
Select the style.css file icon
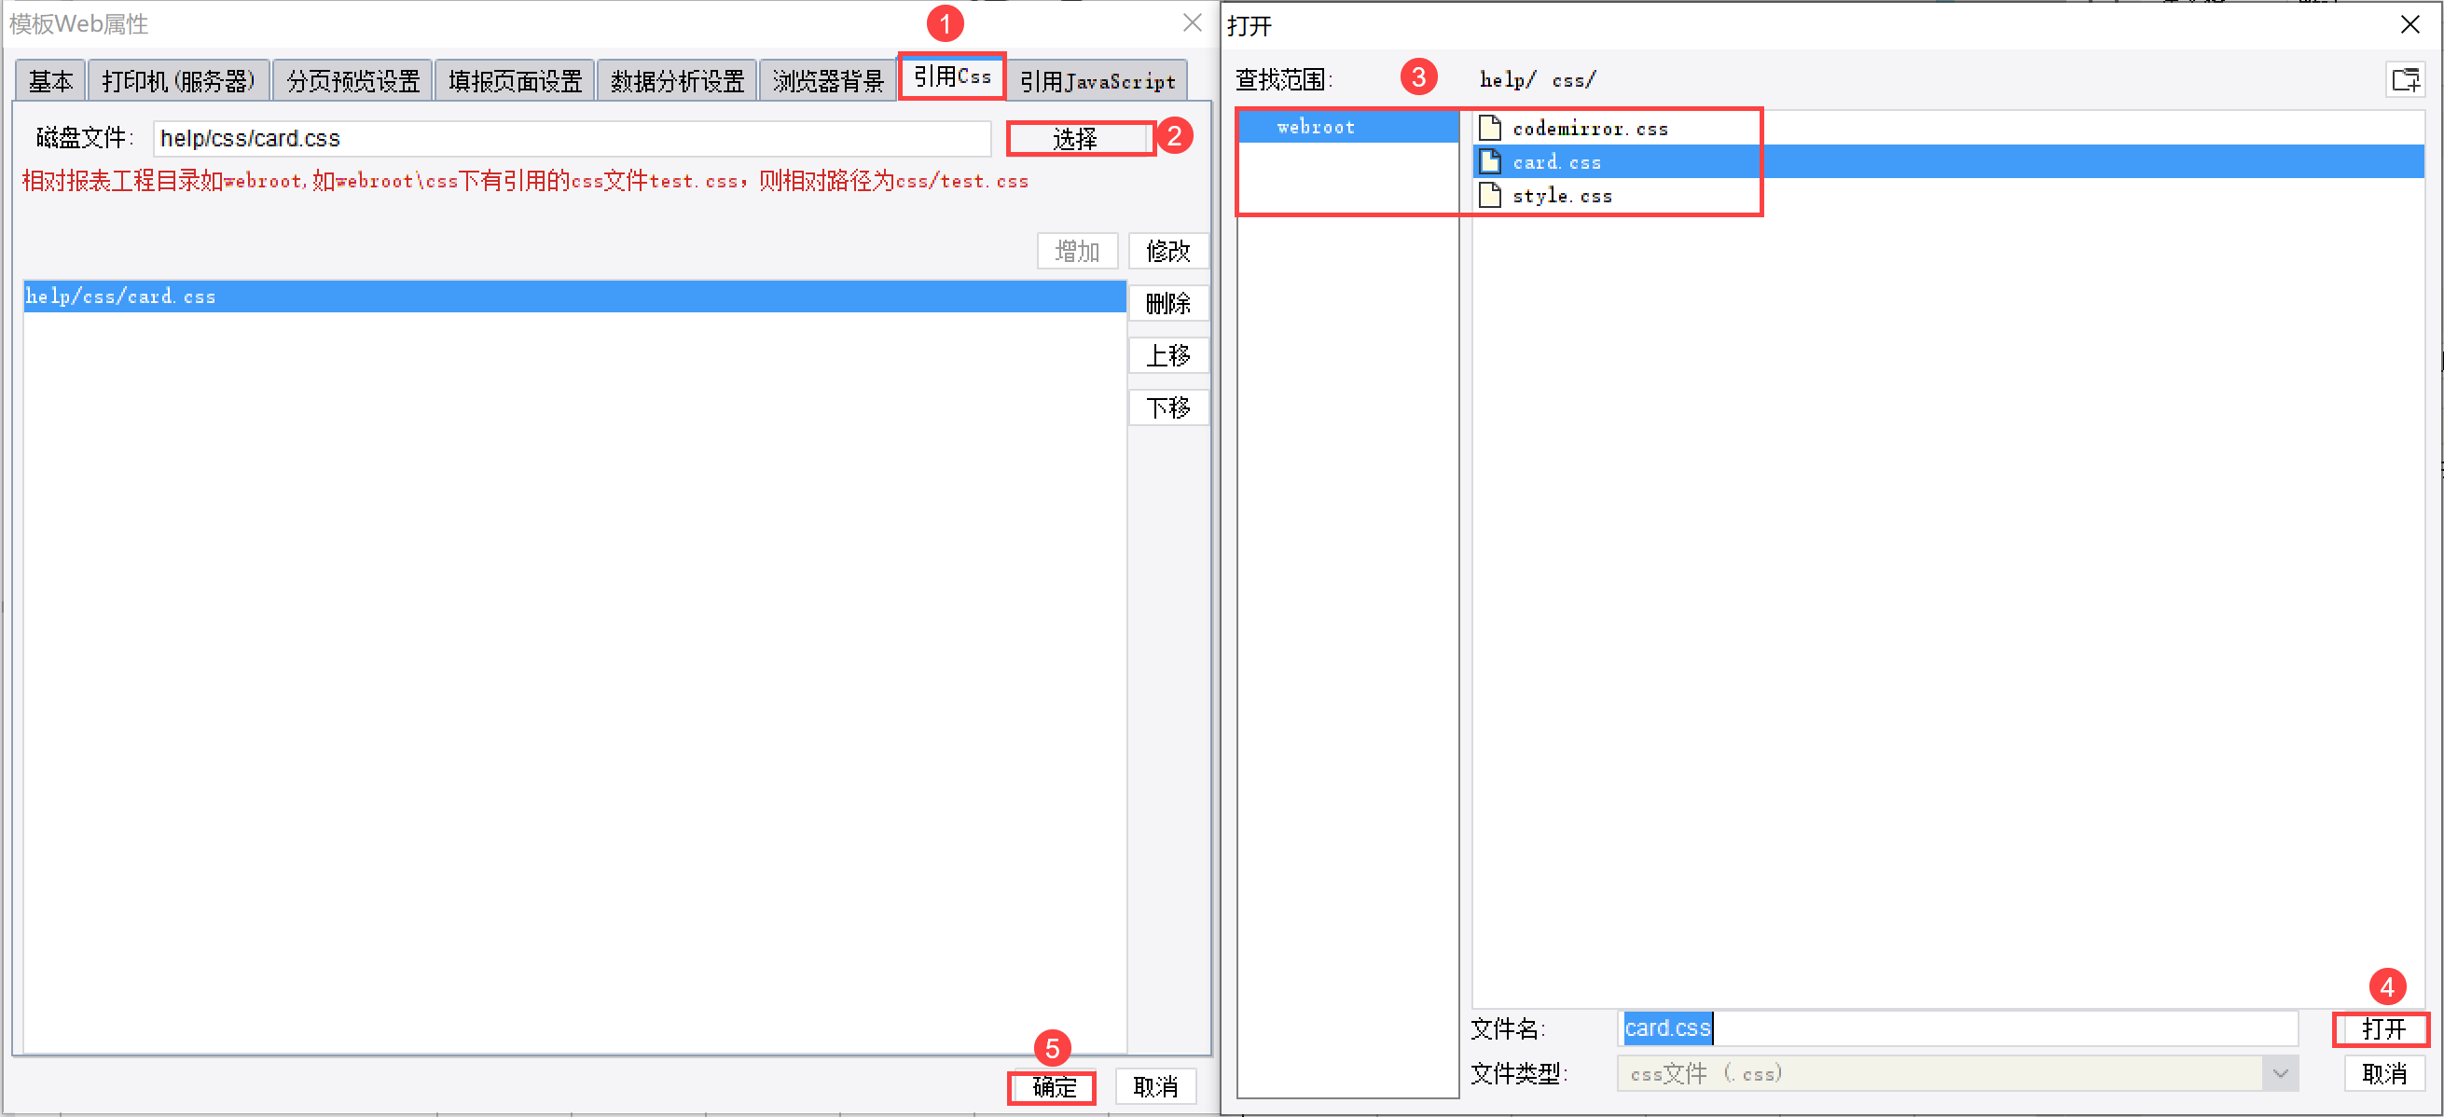1489,195
